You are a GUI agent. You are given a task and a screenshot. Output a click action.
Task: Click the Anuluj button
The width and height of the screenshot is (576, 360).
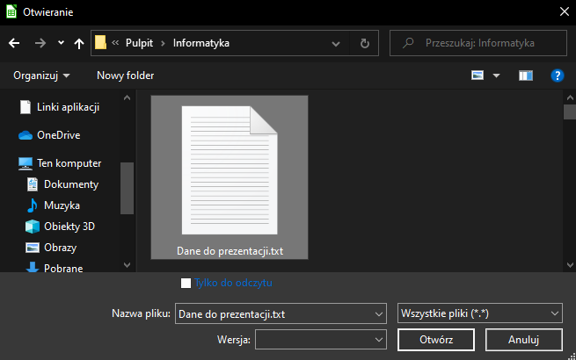pos(523,340)
